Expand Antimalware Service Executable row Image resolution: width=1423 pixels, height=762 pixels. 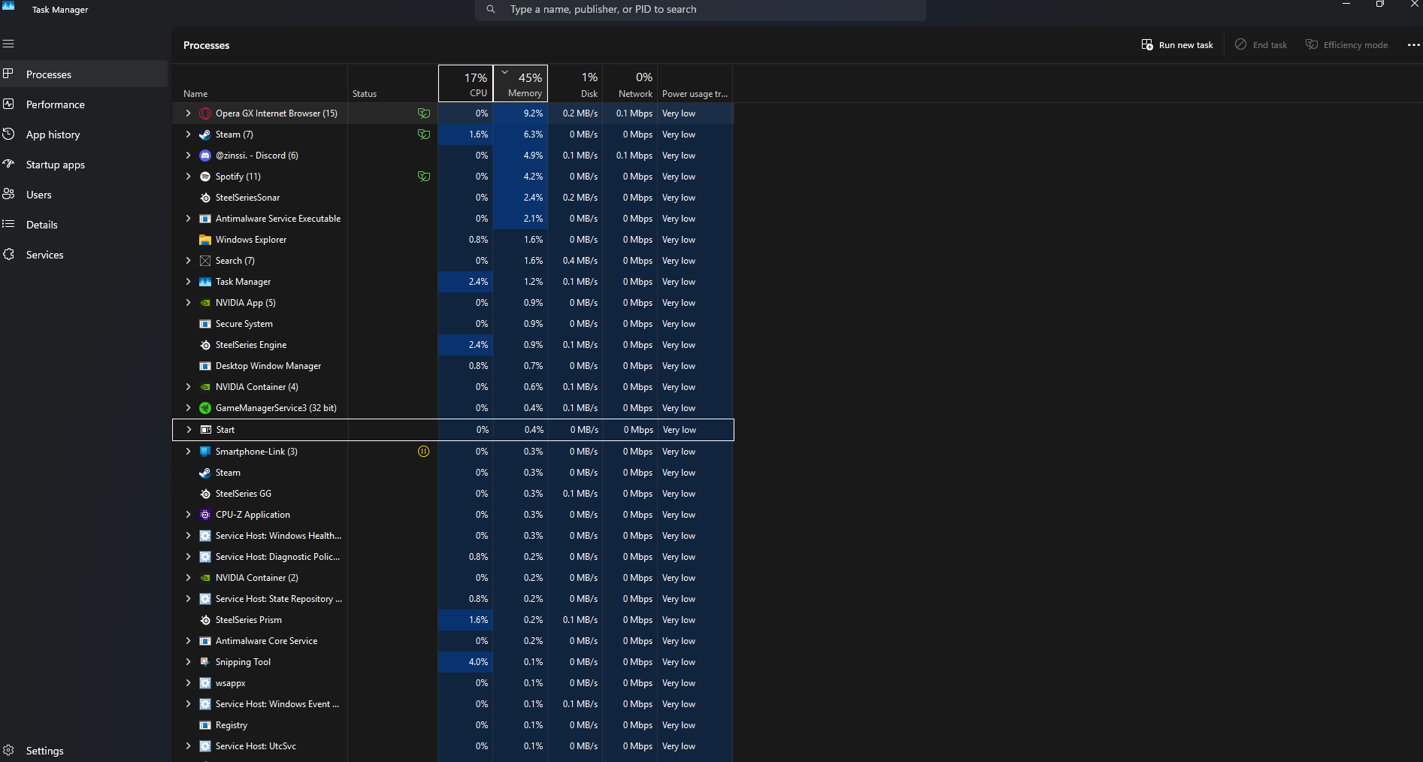coord(188,219)
